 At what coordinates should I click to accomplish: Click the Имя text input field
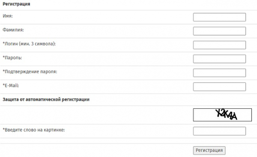click(x=219, y=17)
